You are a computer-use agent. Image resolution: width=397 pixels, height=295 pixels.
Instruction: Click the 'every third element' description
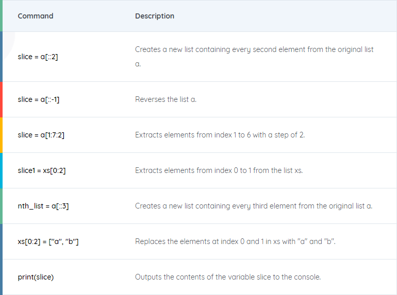[254, 206]
